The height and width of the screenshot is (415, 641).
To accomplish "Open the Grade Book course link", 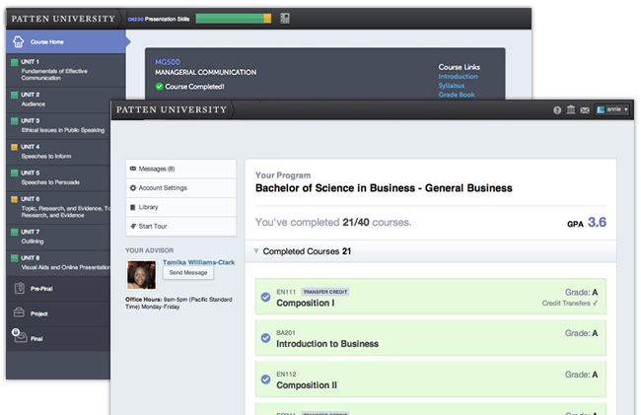I will tap(457, 95).
